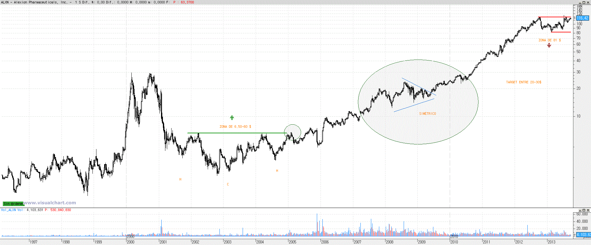
Task: Click the 80 level on the price scale
Action: pos(578,33)
